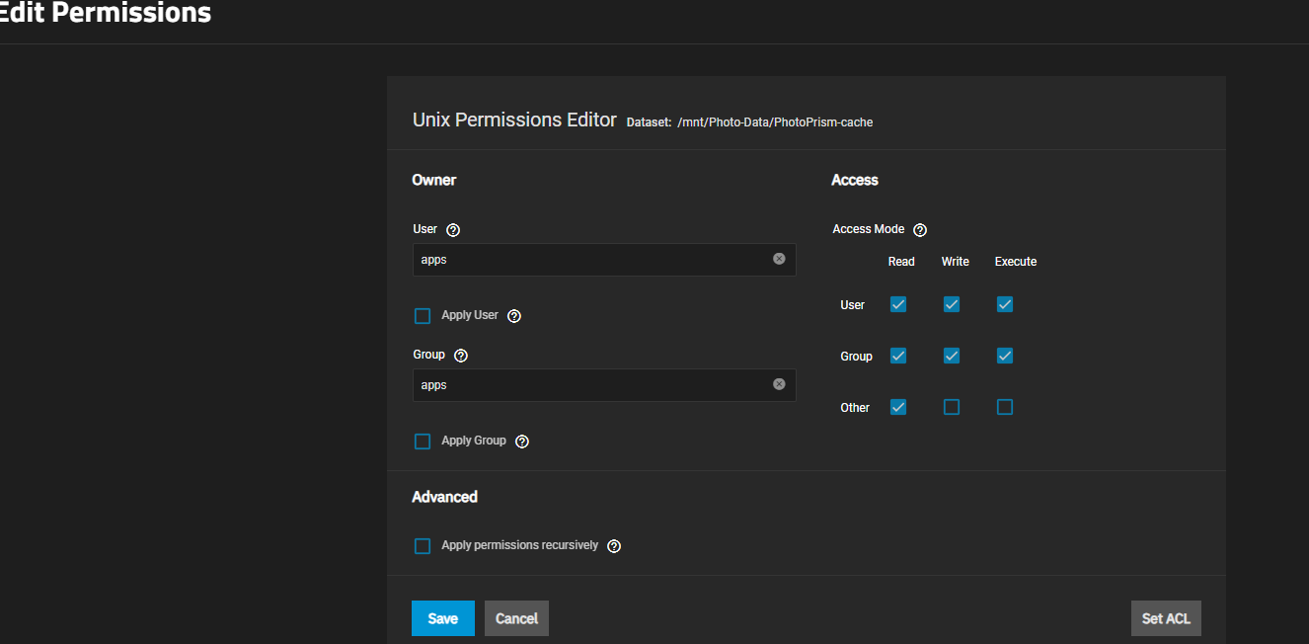
Task: Click the help icon beside Apply Group
Action: tap(522, 442)
